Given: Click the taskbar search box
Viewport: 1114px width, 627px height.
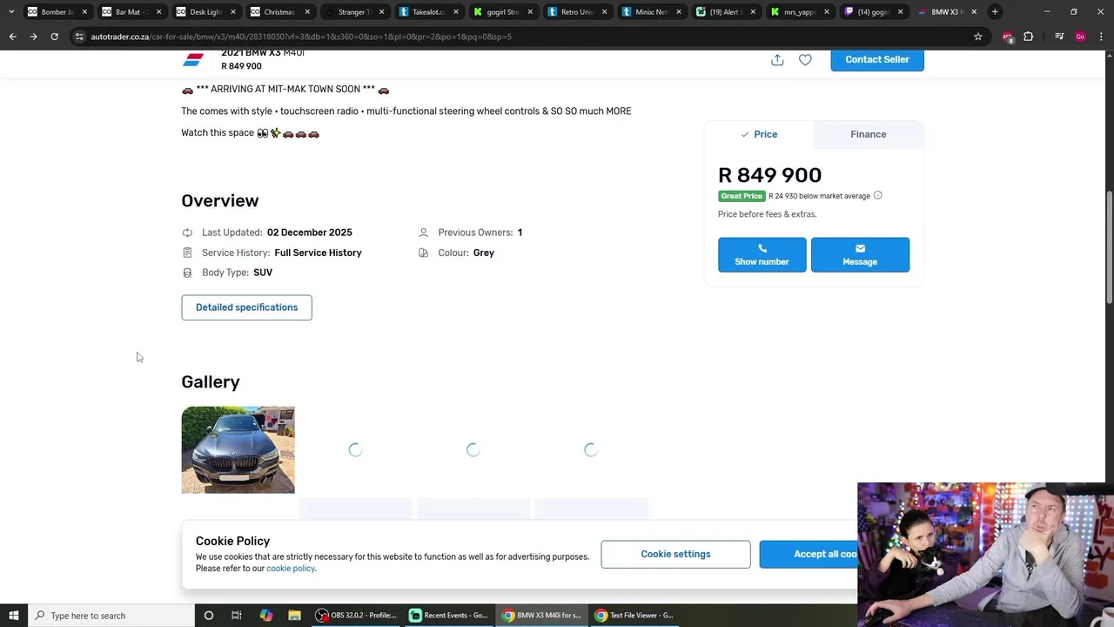Looking at the screenshot, I should [x=111, y=615].
